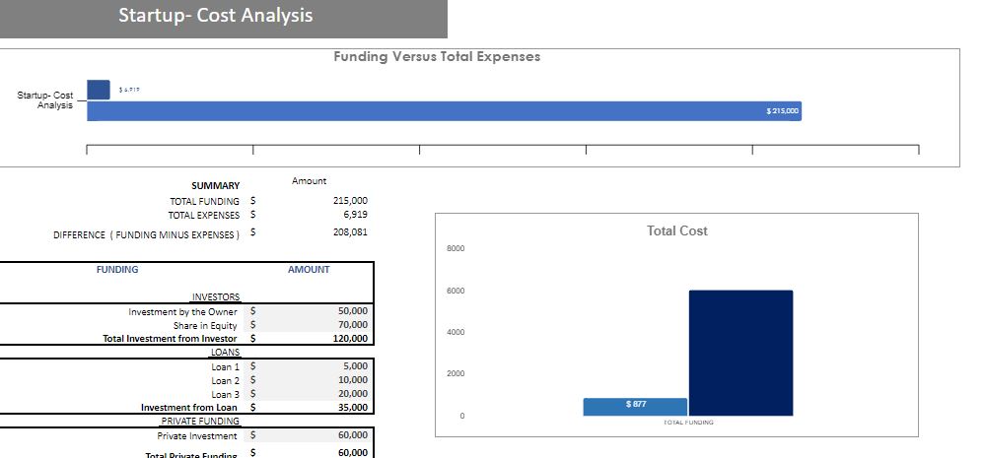This screenshot has height=458, width=984.
Task: Click the Amount column header in summary
Action: [309, 181]
